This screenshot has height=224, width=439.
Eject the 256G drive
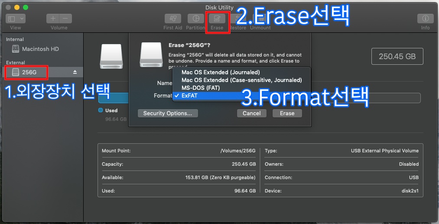[x=75, y=72]
